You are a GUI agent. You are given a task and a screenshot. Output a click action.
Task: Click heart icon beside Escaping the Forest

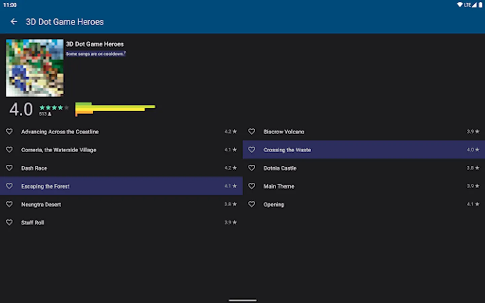(9, 186)
